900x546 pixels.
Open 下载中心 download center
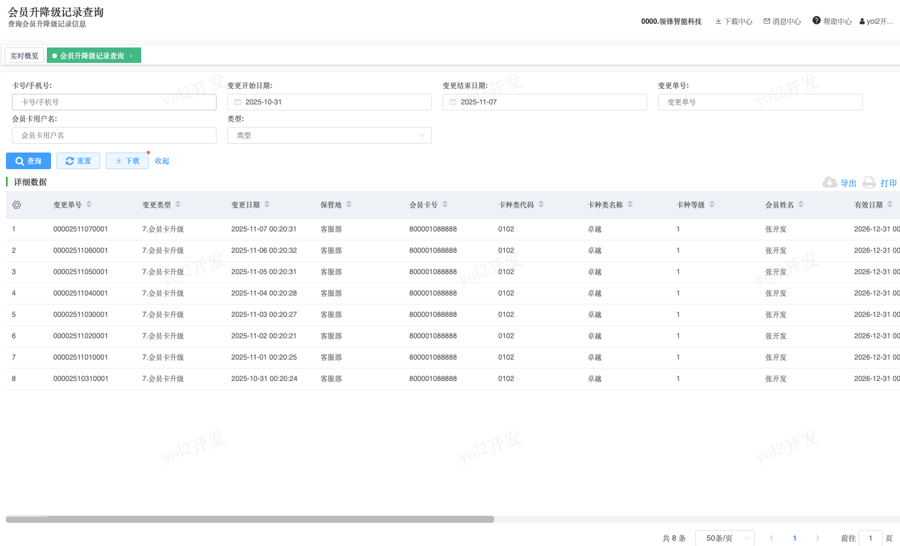733,21
